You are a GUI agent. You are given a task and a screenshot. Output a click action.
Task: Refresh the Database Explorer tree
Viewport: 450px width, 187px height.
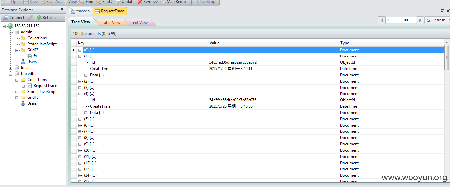(46, 18)
